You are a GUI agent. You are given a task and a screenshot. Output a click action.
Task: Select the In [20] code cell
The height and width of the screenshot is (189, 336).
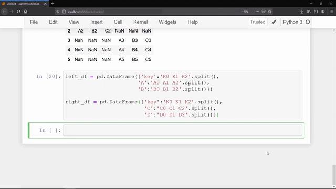click(x=183, y=96)
